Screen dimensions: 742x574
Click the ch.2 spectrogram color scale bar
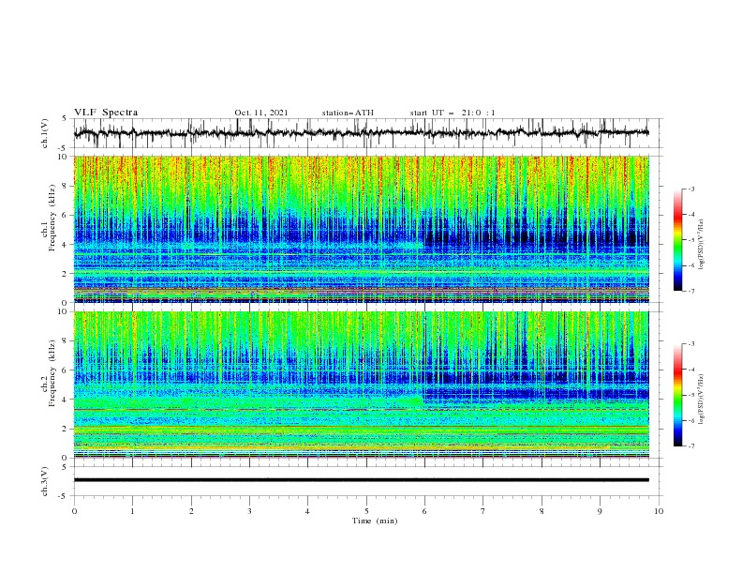click(677, 395)
